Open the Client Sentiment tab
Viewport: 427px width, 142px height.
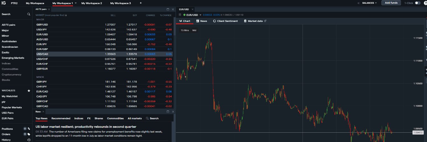coord(225,21)
